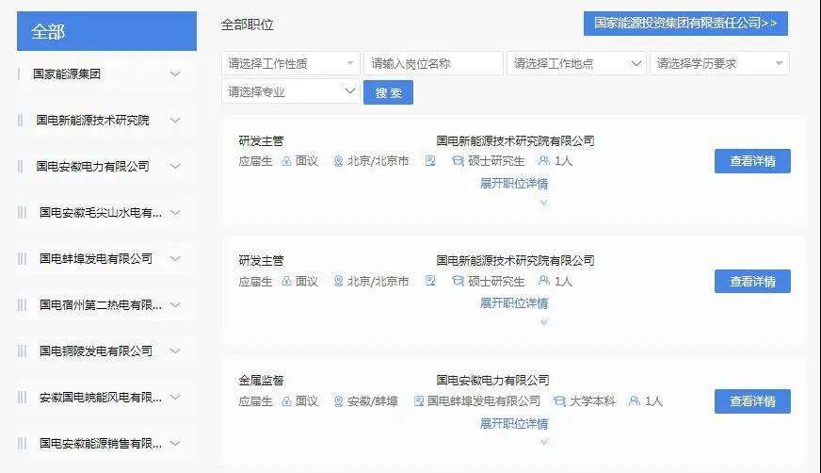Click the double chevron under the first 展开职位详情
The height and width of the screenshot is (473, 821).
(543, 202)
